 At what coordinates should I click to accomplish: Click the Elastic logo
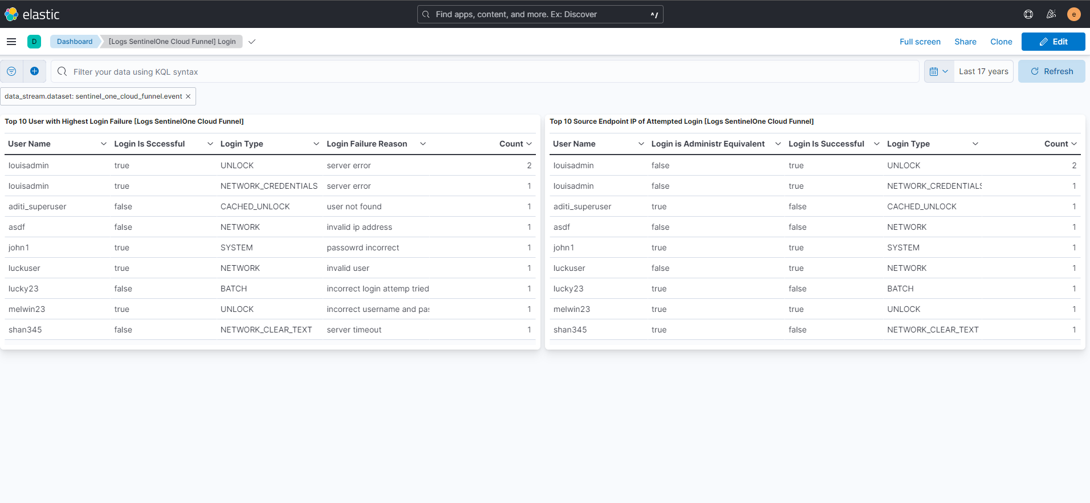[32, 14]
